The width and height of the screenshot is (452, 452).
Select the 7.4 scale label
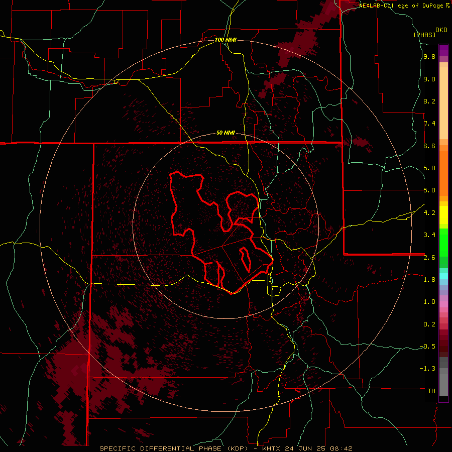(x=429, y=124)
